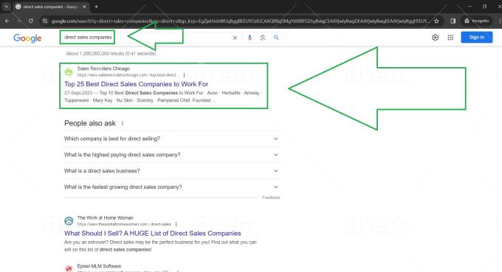
Task: Open the browser side panel icon
Action: coord(453,21)
